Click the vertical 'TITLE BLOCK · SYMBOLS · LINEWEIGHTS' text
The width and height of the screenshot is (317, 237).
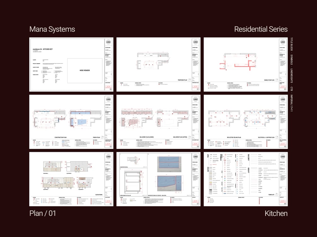pyautogui.click(x=291, y=74)
